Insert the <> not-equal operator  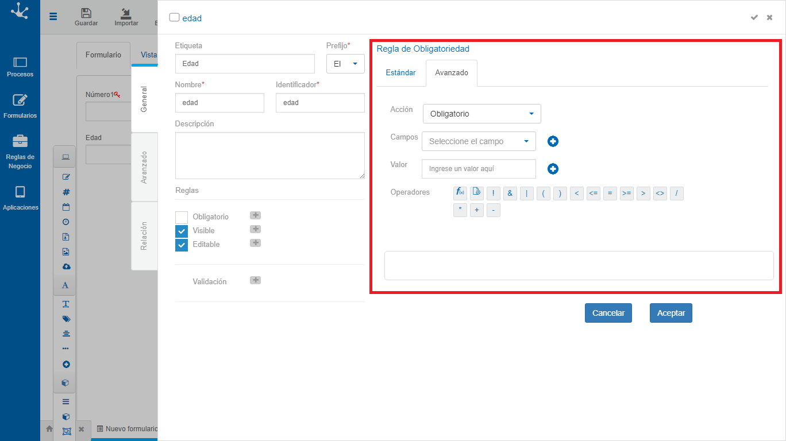tap(660, 194)
